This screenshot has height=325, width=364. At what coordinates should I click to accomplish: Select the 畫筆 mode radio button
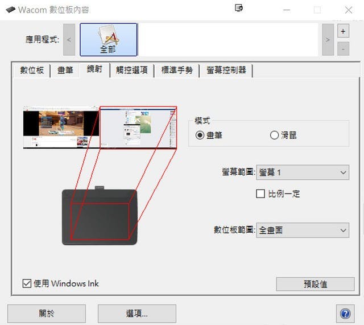tap(200, 135)
